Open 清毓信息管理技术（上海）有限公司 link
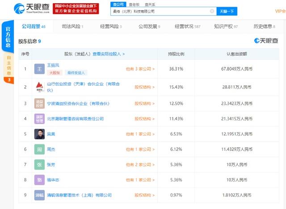The width and height of the screenshot is (286, 209). click(x=80, y=195)
